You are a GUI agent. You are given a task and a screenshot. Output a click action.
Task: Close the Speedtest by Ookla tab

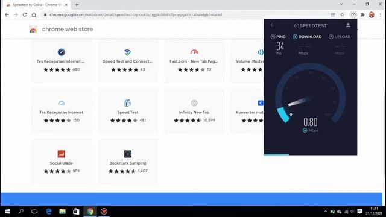(x=66, y=5)
